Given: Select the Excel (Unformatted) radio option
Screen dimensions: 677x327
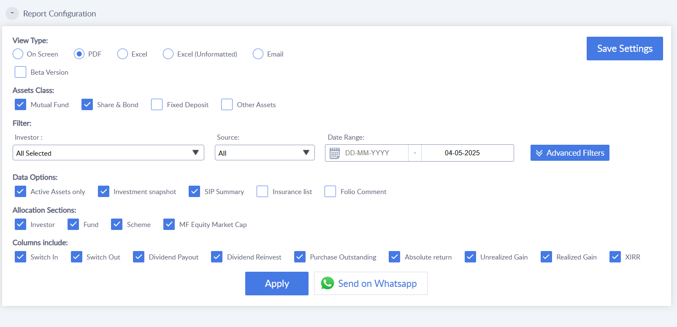Looking at the screenshot, I should [x=168, y=54].
